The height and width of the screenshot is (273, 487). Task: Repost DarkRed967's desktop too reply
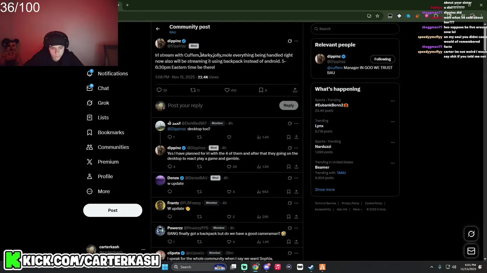point(199,137)
